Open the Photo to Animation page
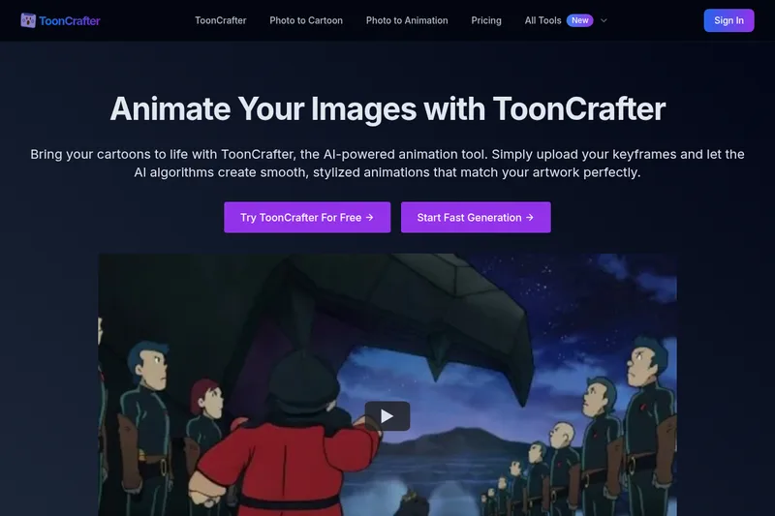Image resolution: width=775 pixels, height=516 pixels. (x=407, y=20)
